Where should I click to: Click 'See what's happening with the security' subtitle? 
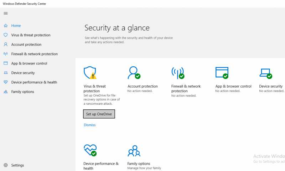(129, 40)
